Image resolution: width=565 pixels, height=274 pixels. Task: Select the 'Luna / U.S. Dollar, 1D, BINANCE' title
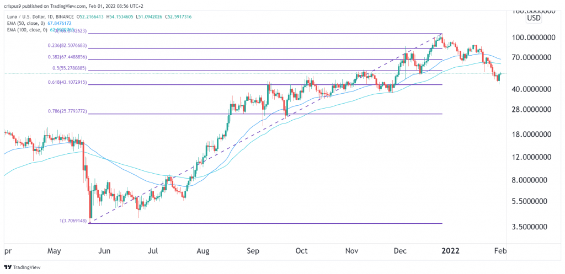click(x=41, y=17)
